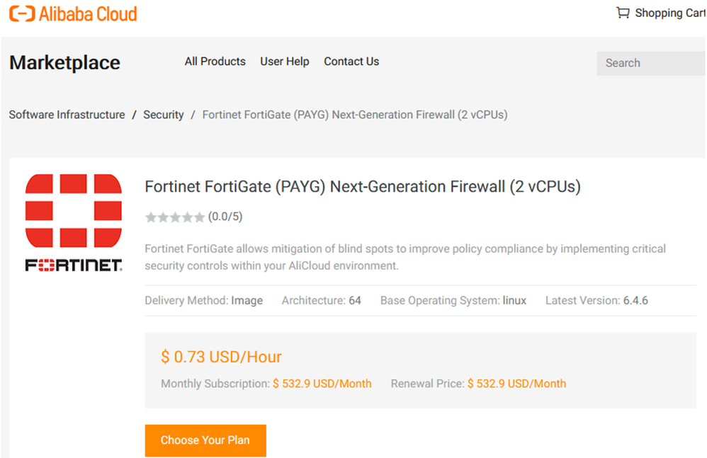This screenshot has width=707, height=458.
Task: Click the red Fortinet emblem image
Action: 74,211
